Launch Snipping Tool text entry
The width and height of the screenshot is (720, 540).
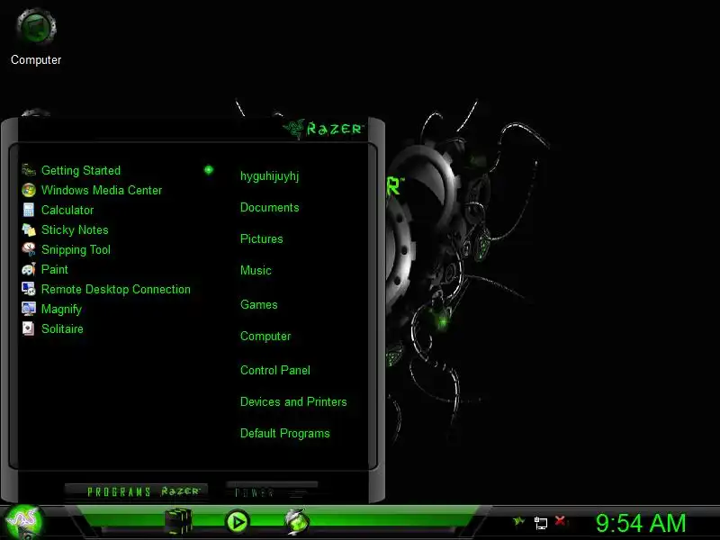click(x=76, y=250)
